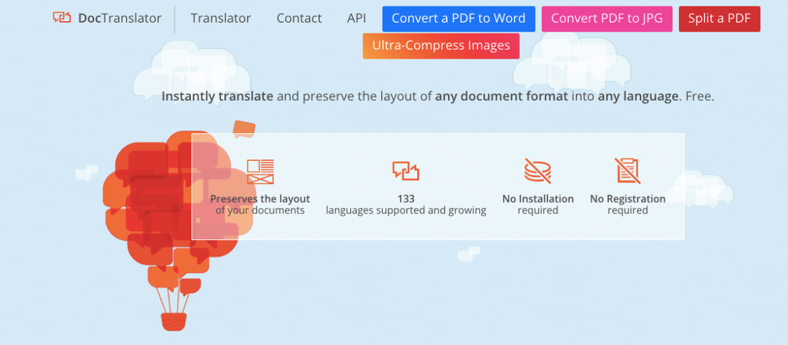Click the 'No Installation' label
The image size is (788, 345).
point(538,199)
